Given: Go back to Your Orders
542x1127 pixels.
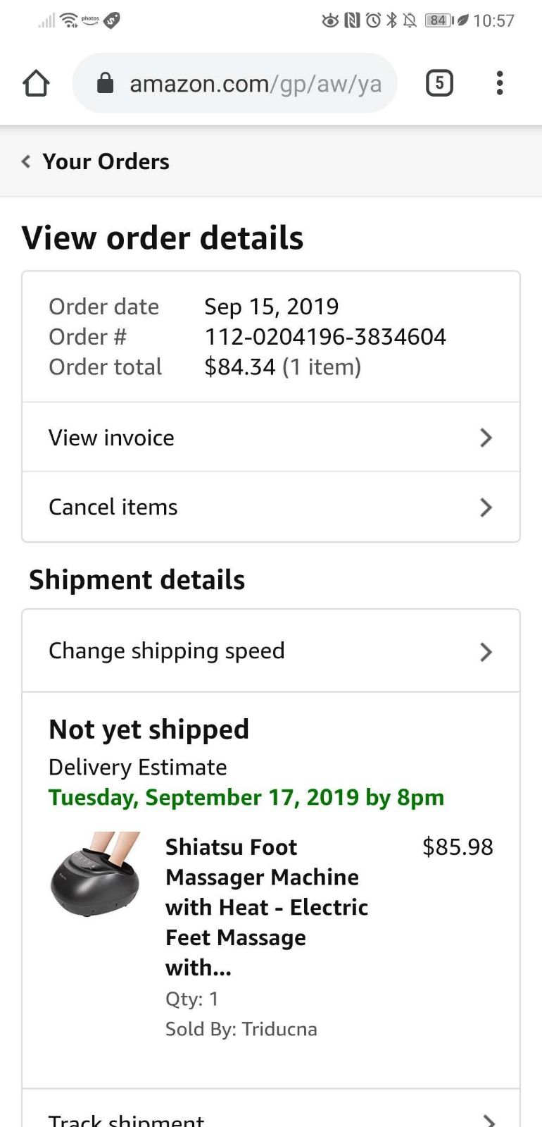Looking at the screenshot, I should [x=106, y=161].
